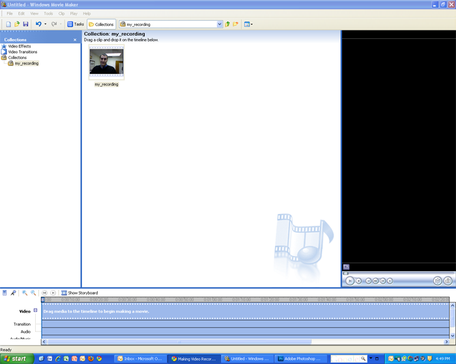Click the Narrate Timeline microphone icon
The width and height of the screenshot is (456, 364).
(13, 293)
